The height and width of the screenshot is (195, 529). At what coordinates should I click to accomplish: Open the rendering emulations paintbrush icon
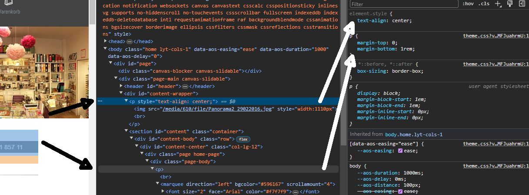[510, 3]
